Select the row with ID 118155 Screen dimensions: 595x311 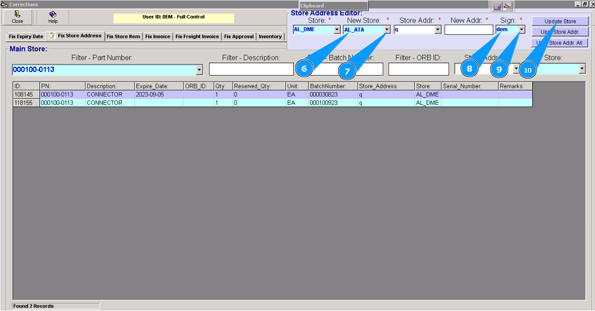point(273,103)
